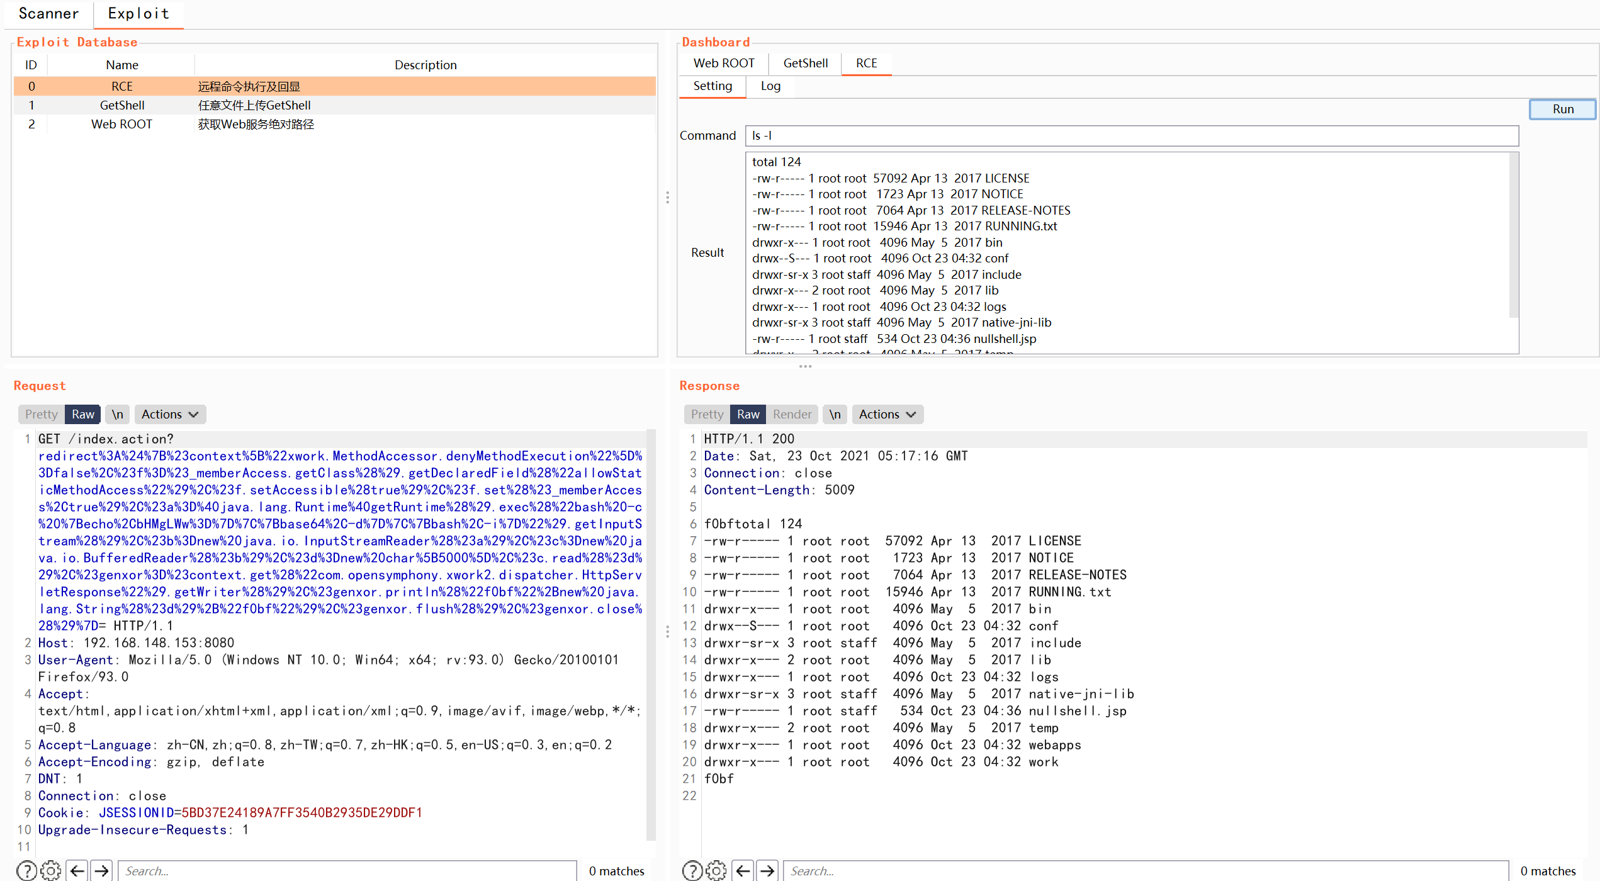1600x881 pixels.
Task: Go to next match in request search
Action: click(x=101, y=871)
